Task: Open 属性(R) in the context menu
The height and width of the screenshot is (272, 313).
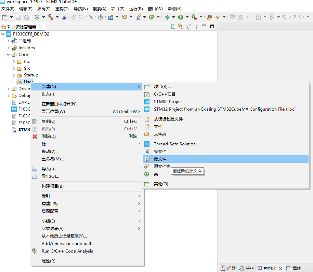Action: tap(87, 261)
